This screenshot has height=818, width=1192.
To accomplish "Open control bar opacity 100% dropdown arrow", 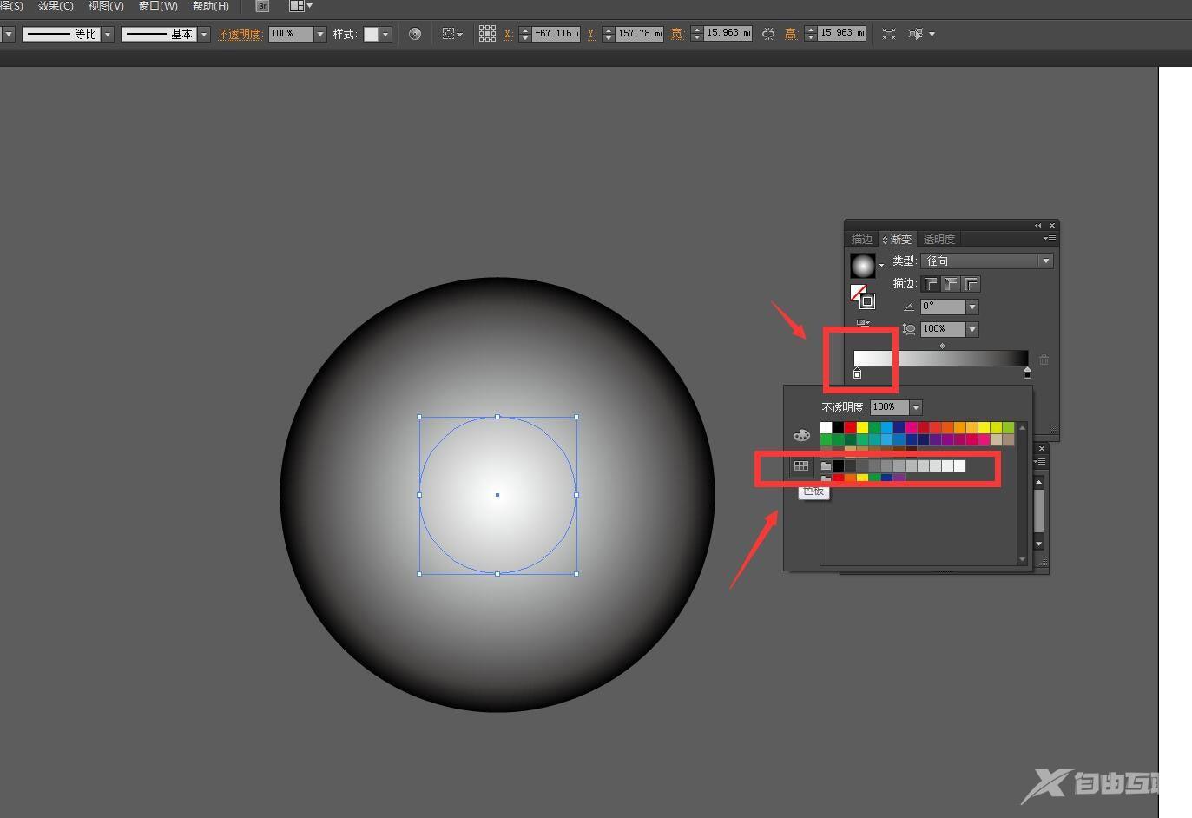I will 320,34.
